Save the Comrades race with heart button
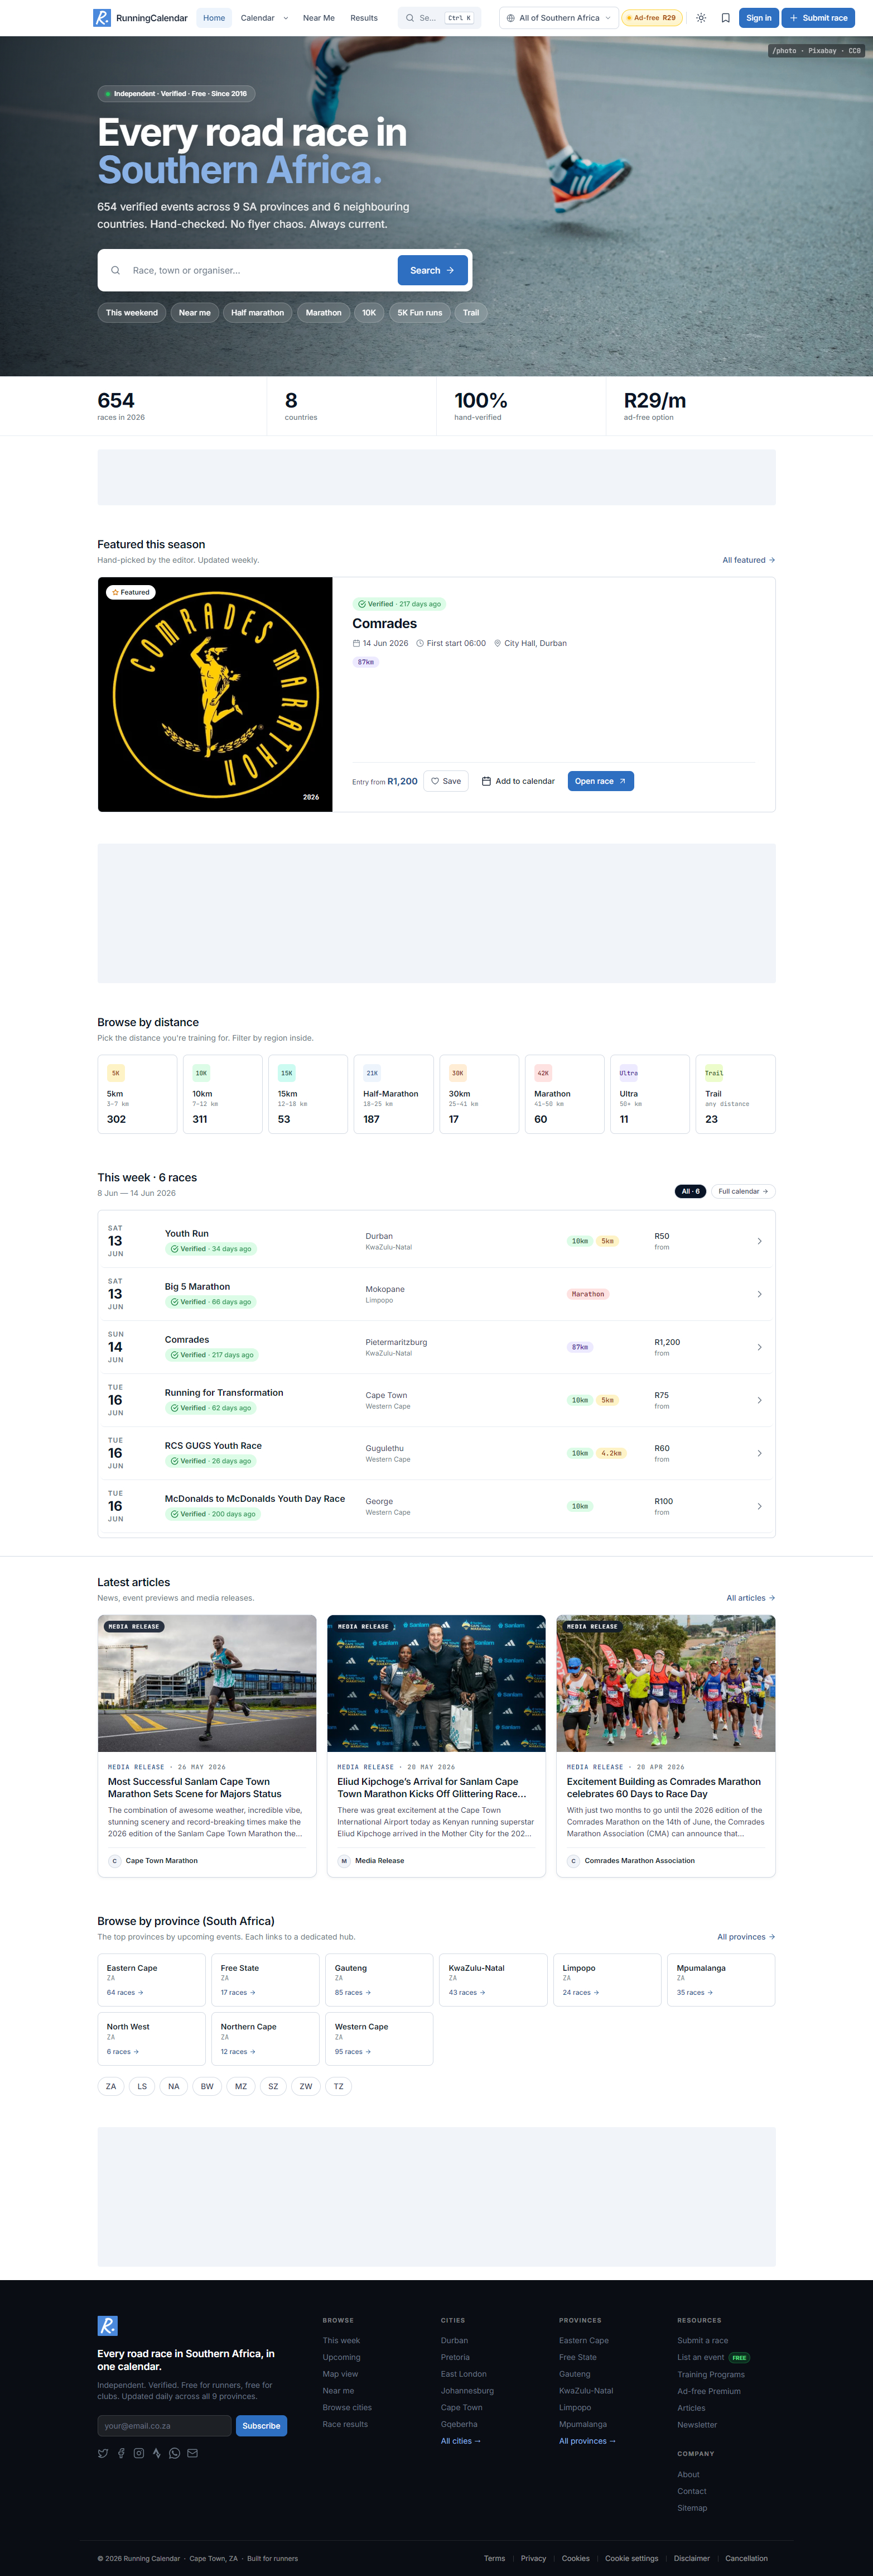The image size is (873, 2576). pyautogui.click(x=446, y=781)
